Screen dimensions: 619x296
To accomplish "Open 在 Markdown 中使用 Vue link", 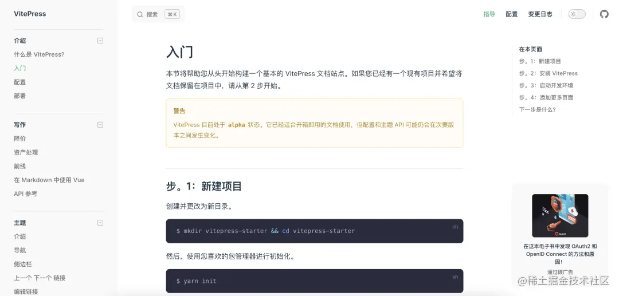I will [49, 180].
